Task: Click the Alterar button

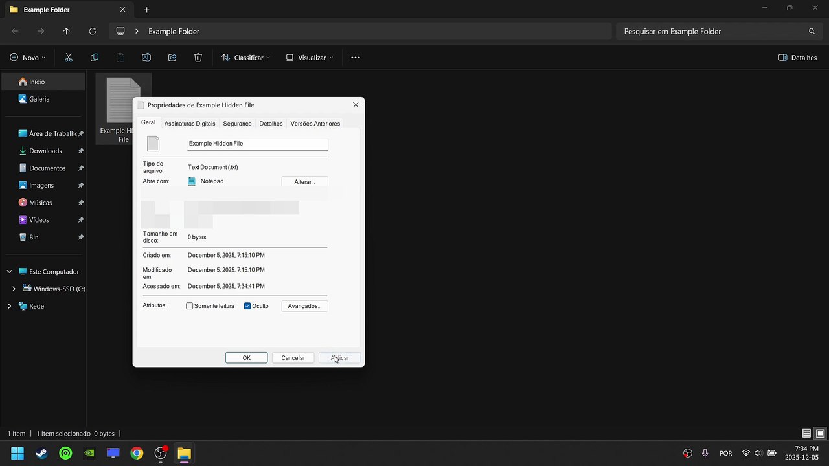Action: [x=304, y=182]
